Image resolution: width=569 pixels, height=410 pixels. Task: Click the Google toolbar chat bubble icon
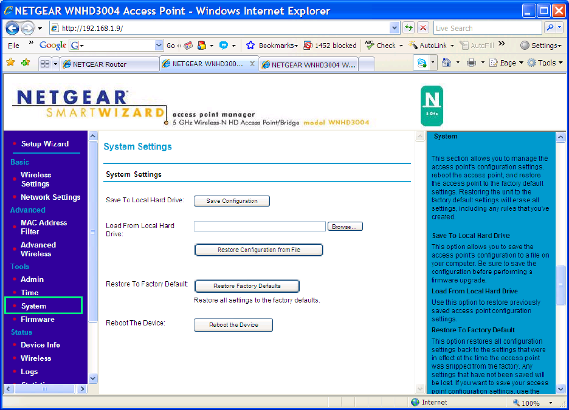pos(224,46)
